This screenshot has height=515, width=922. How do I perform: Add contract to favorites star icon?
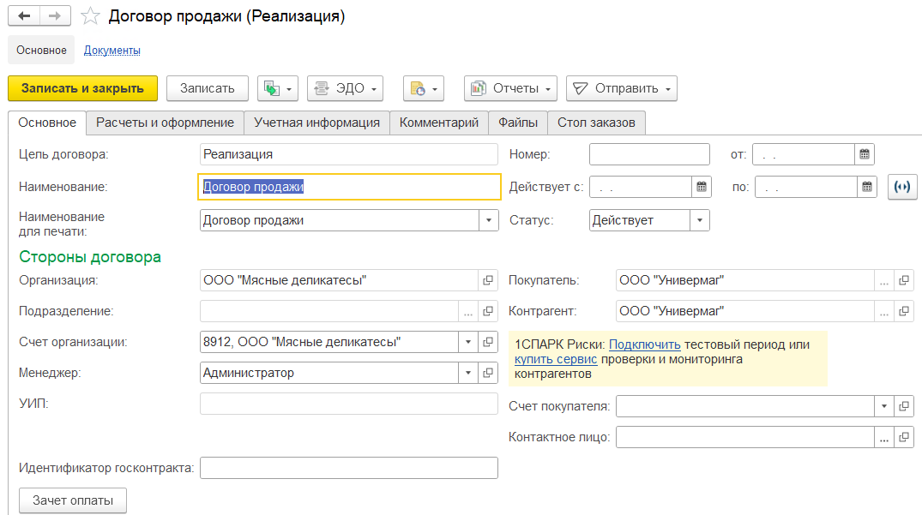point(90,17)
